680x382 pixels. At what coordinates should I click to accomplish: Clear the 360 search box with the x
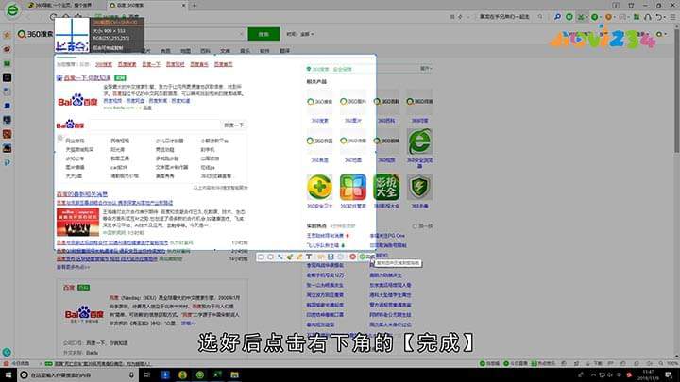tap(241, 34)
